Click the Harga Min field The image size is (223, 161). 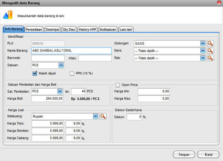tap(154, 91)
